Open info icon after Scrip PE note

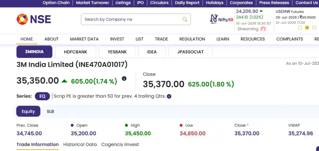[169, 96]
